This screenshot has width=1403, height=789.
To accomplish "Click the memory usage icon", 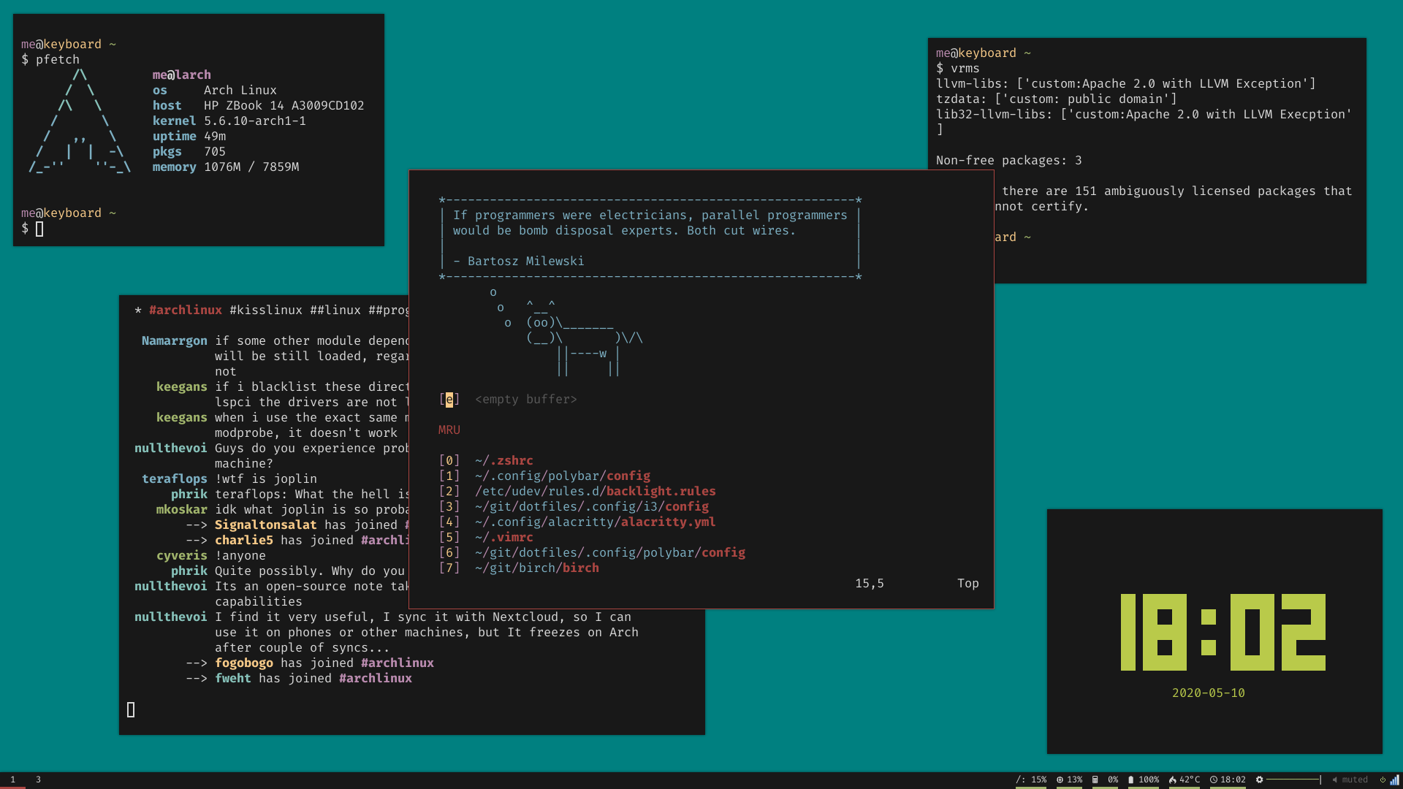I will point(1095,780).
